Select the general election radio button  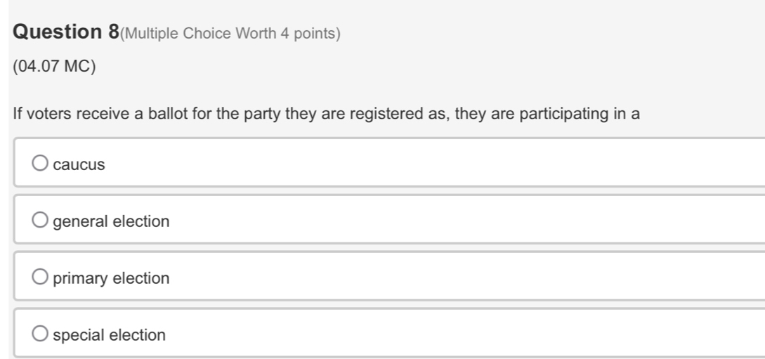[41, 221]
